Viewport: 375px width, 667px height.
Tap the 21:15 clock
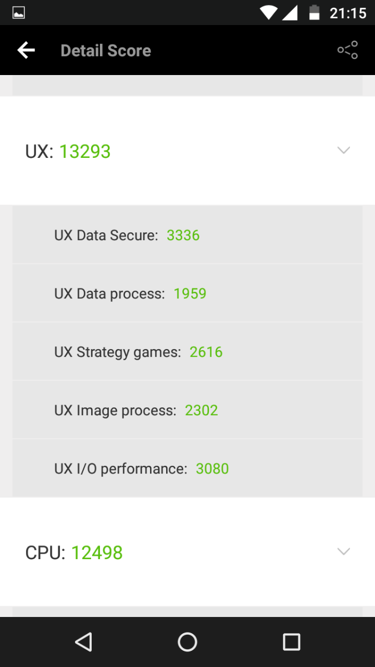coord(348,12)
